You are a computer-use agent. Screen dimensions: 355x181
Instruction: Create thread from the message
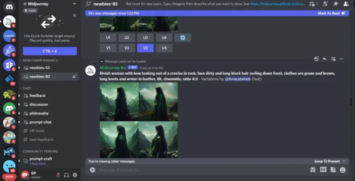point(333,59)
